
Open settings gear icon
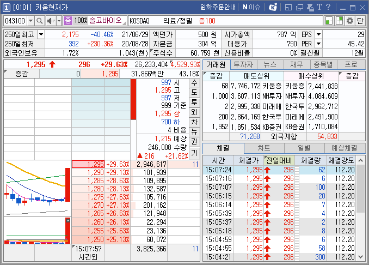pos(350,21)
